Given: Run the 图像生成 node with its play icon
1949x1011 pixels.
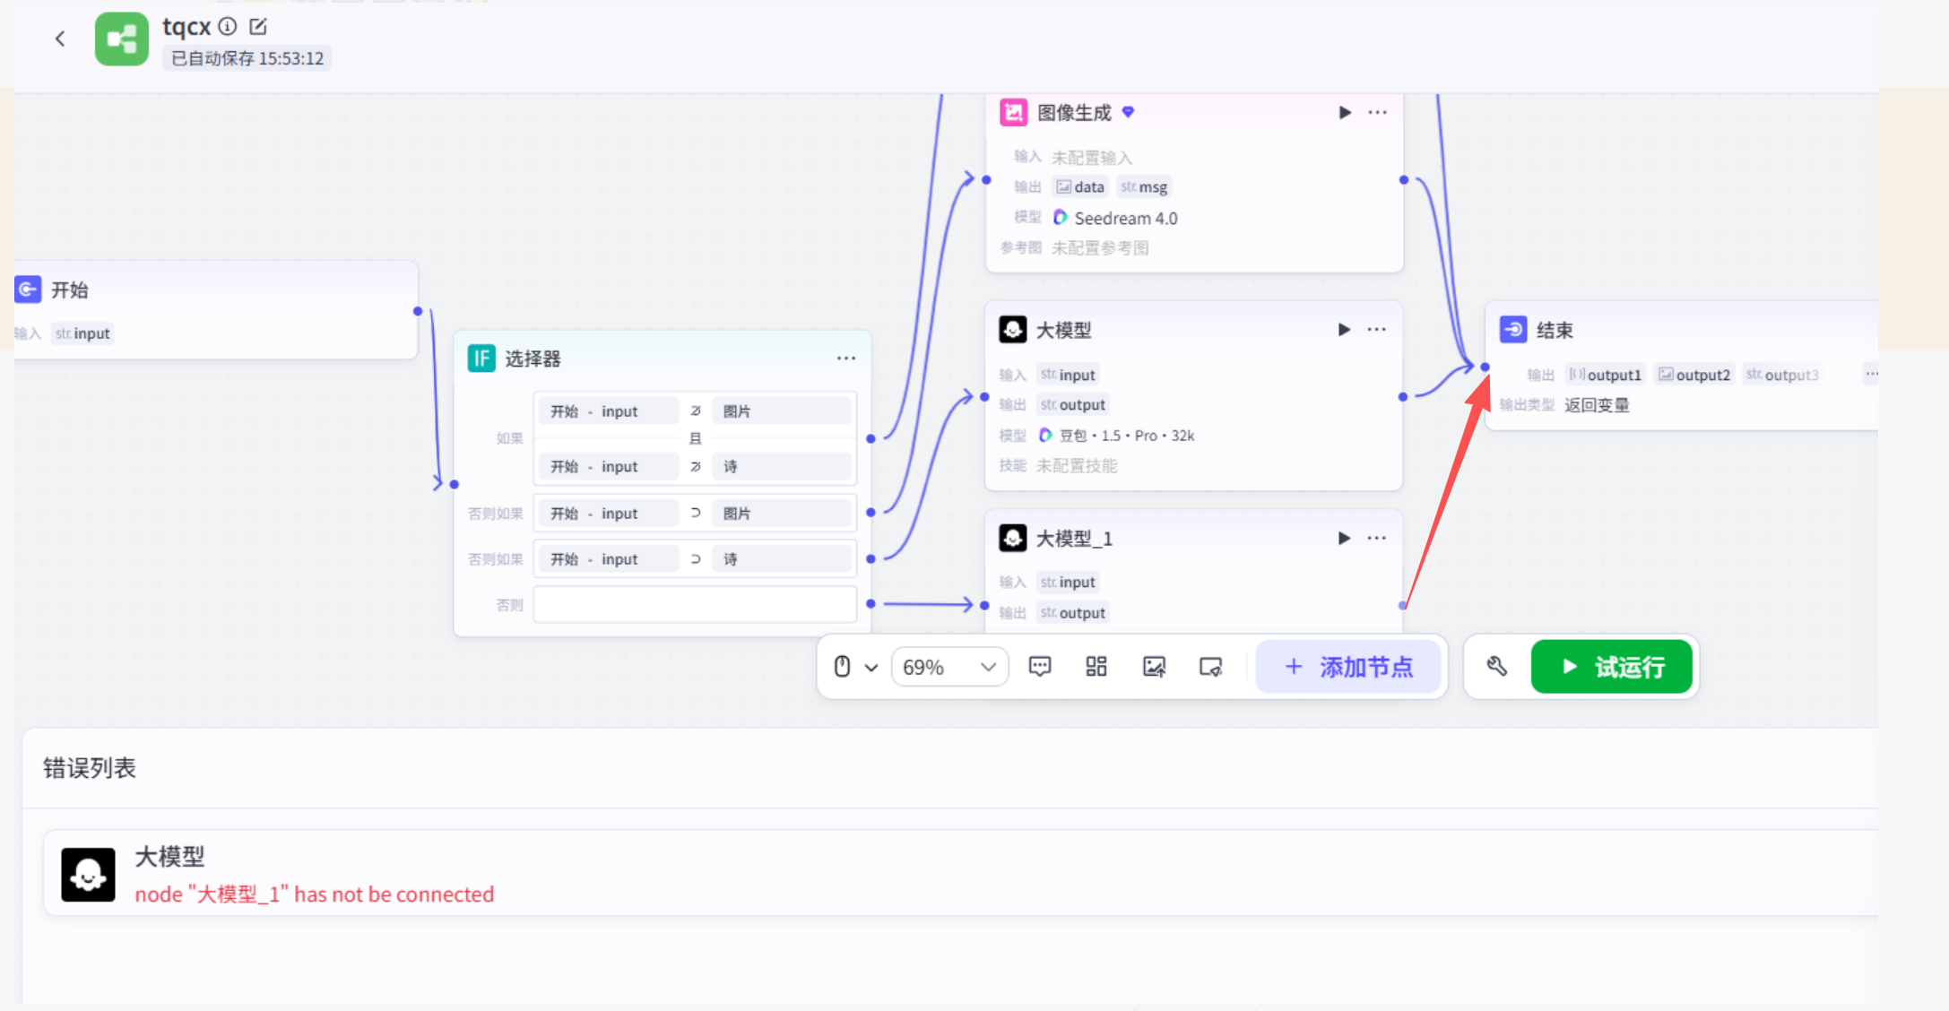Looking at the screenshot, I should (1345, 112).
